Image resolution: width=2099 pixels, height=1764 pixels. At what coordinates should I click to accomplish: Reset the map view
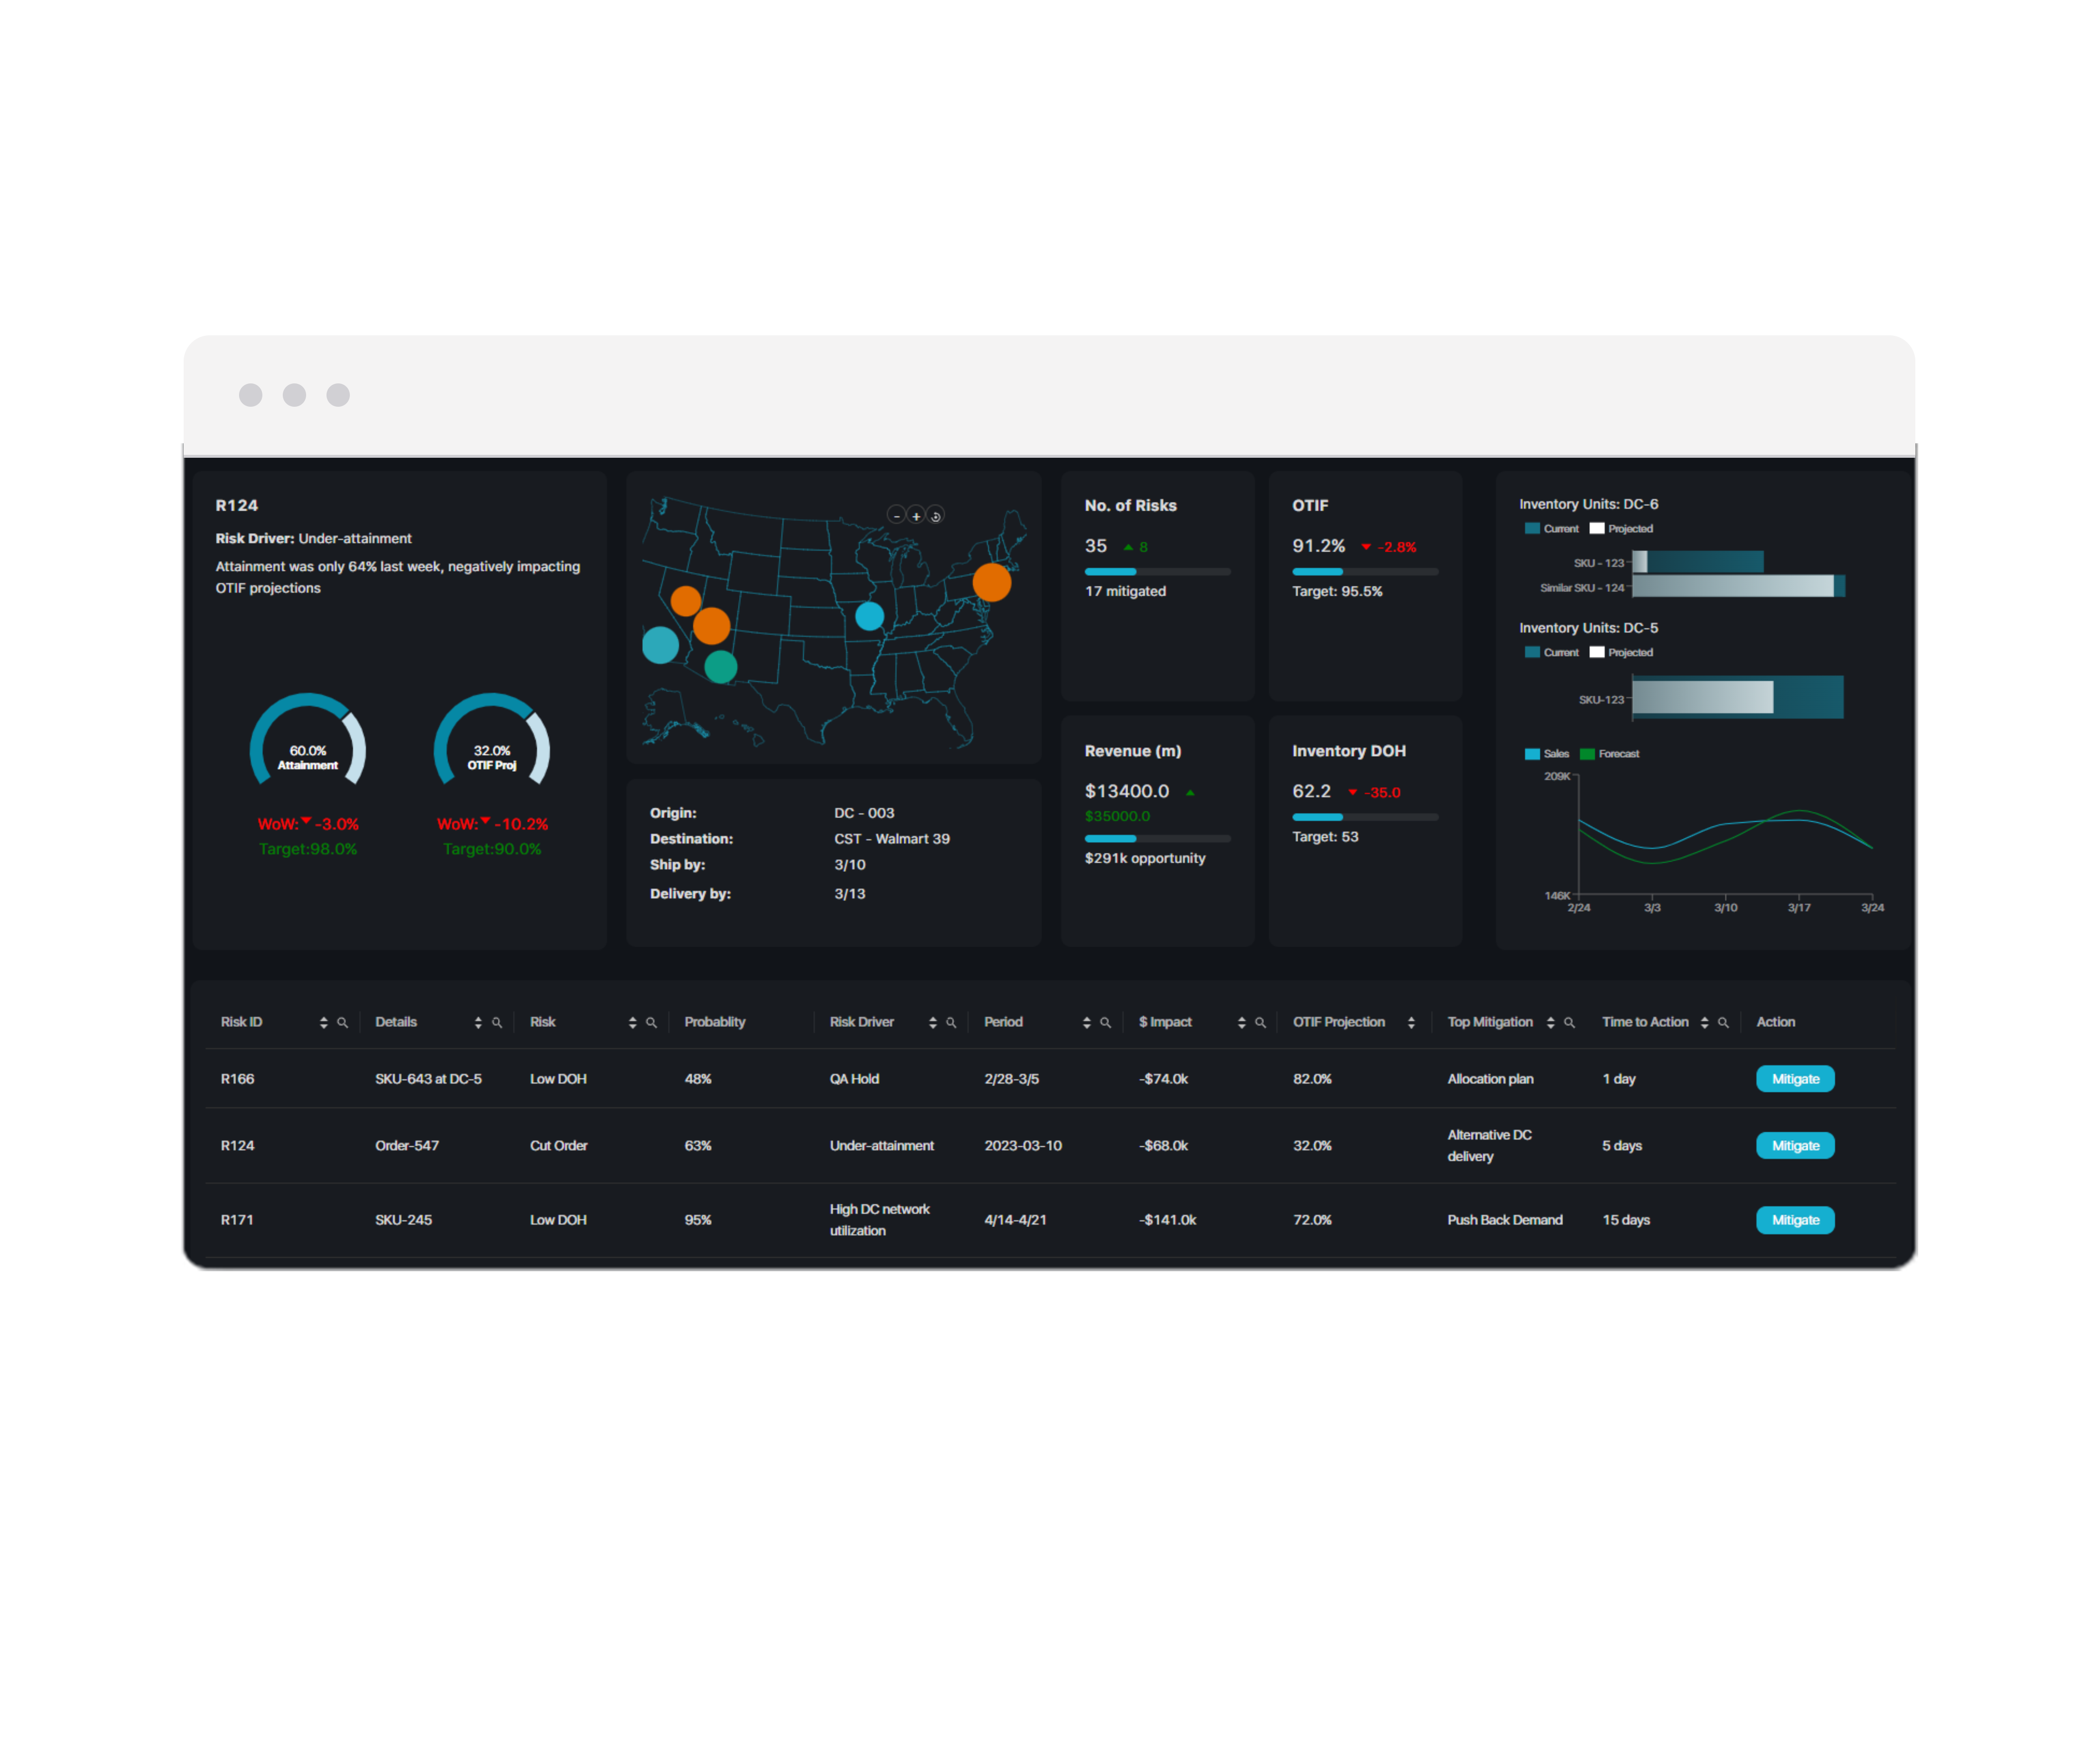(936, 516)
